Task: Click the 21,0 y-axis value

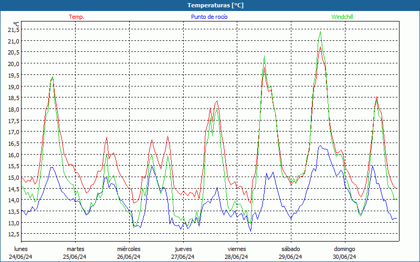Action: click(x=14, y=41)
